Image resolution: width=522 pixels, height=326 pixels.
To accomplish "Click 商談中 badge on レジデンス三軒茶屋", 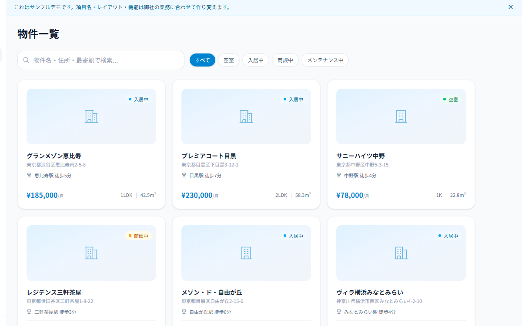I will click(x=138, y=236).
